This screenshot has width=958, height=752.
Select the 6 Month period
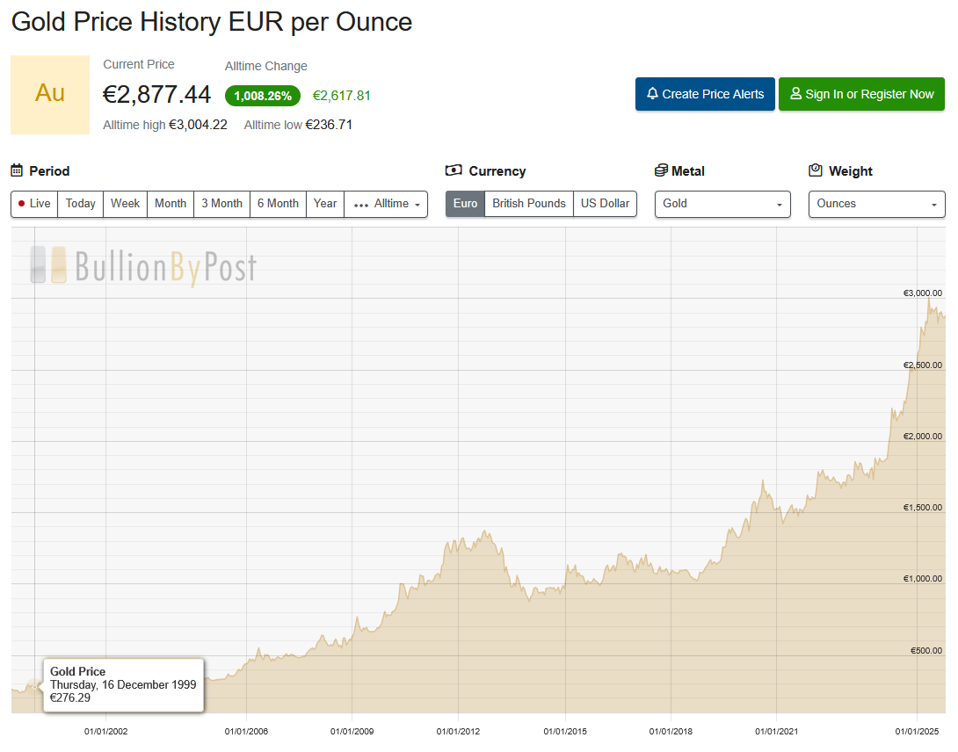278,204
